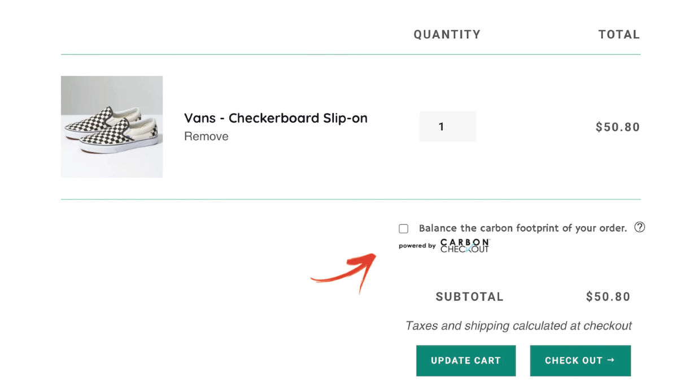The height and width of the screenshot is (390, 698).
Task: Click the word 'Vans' in product title
Action: 200,119
